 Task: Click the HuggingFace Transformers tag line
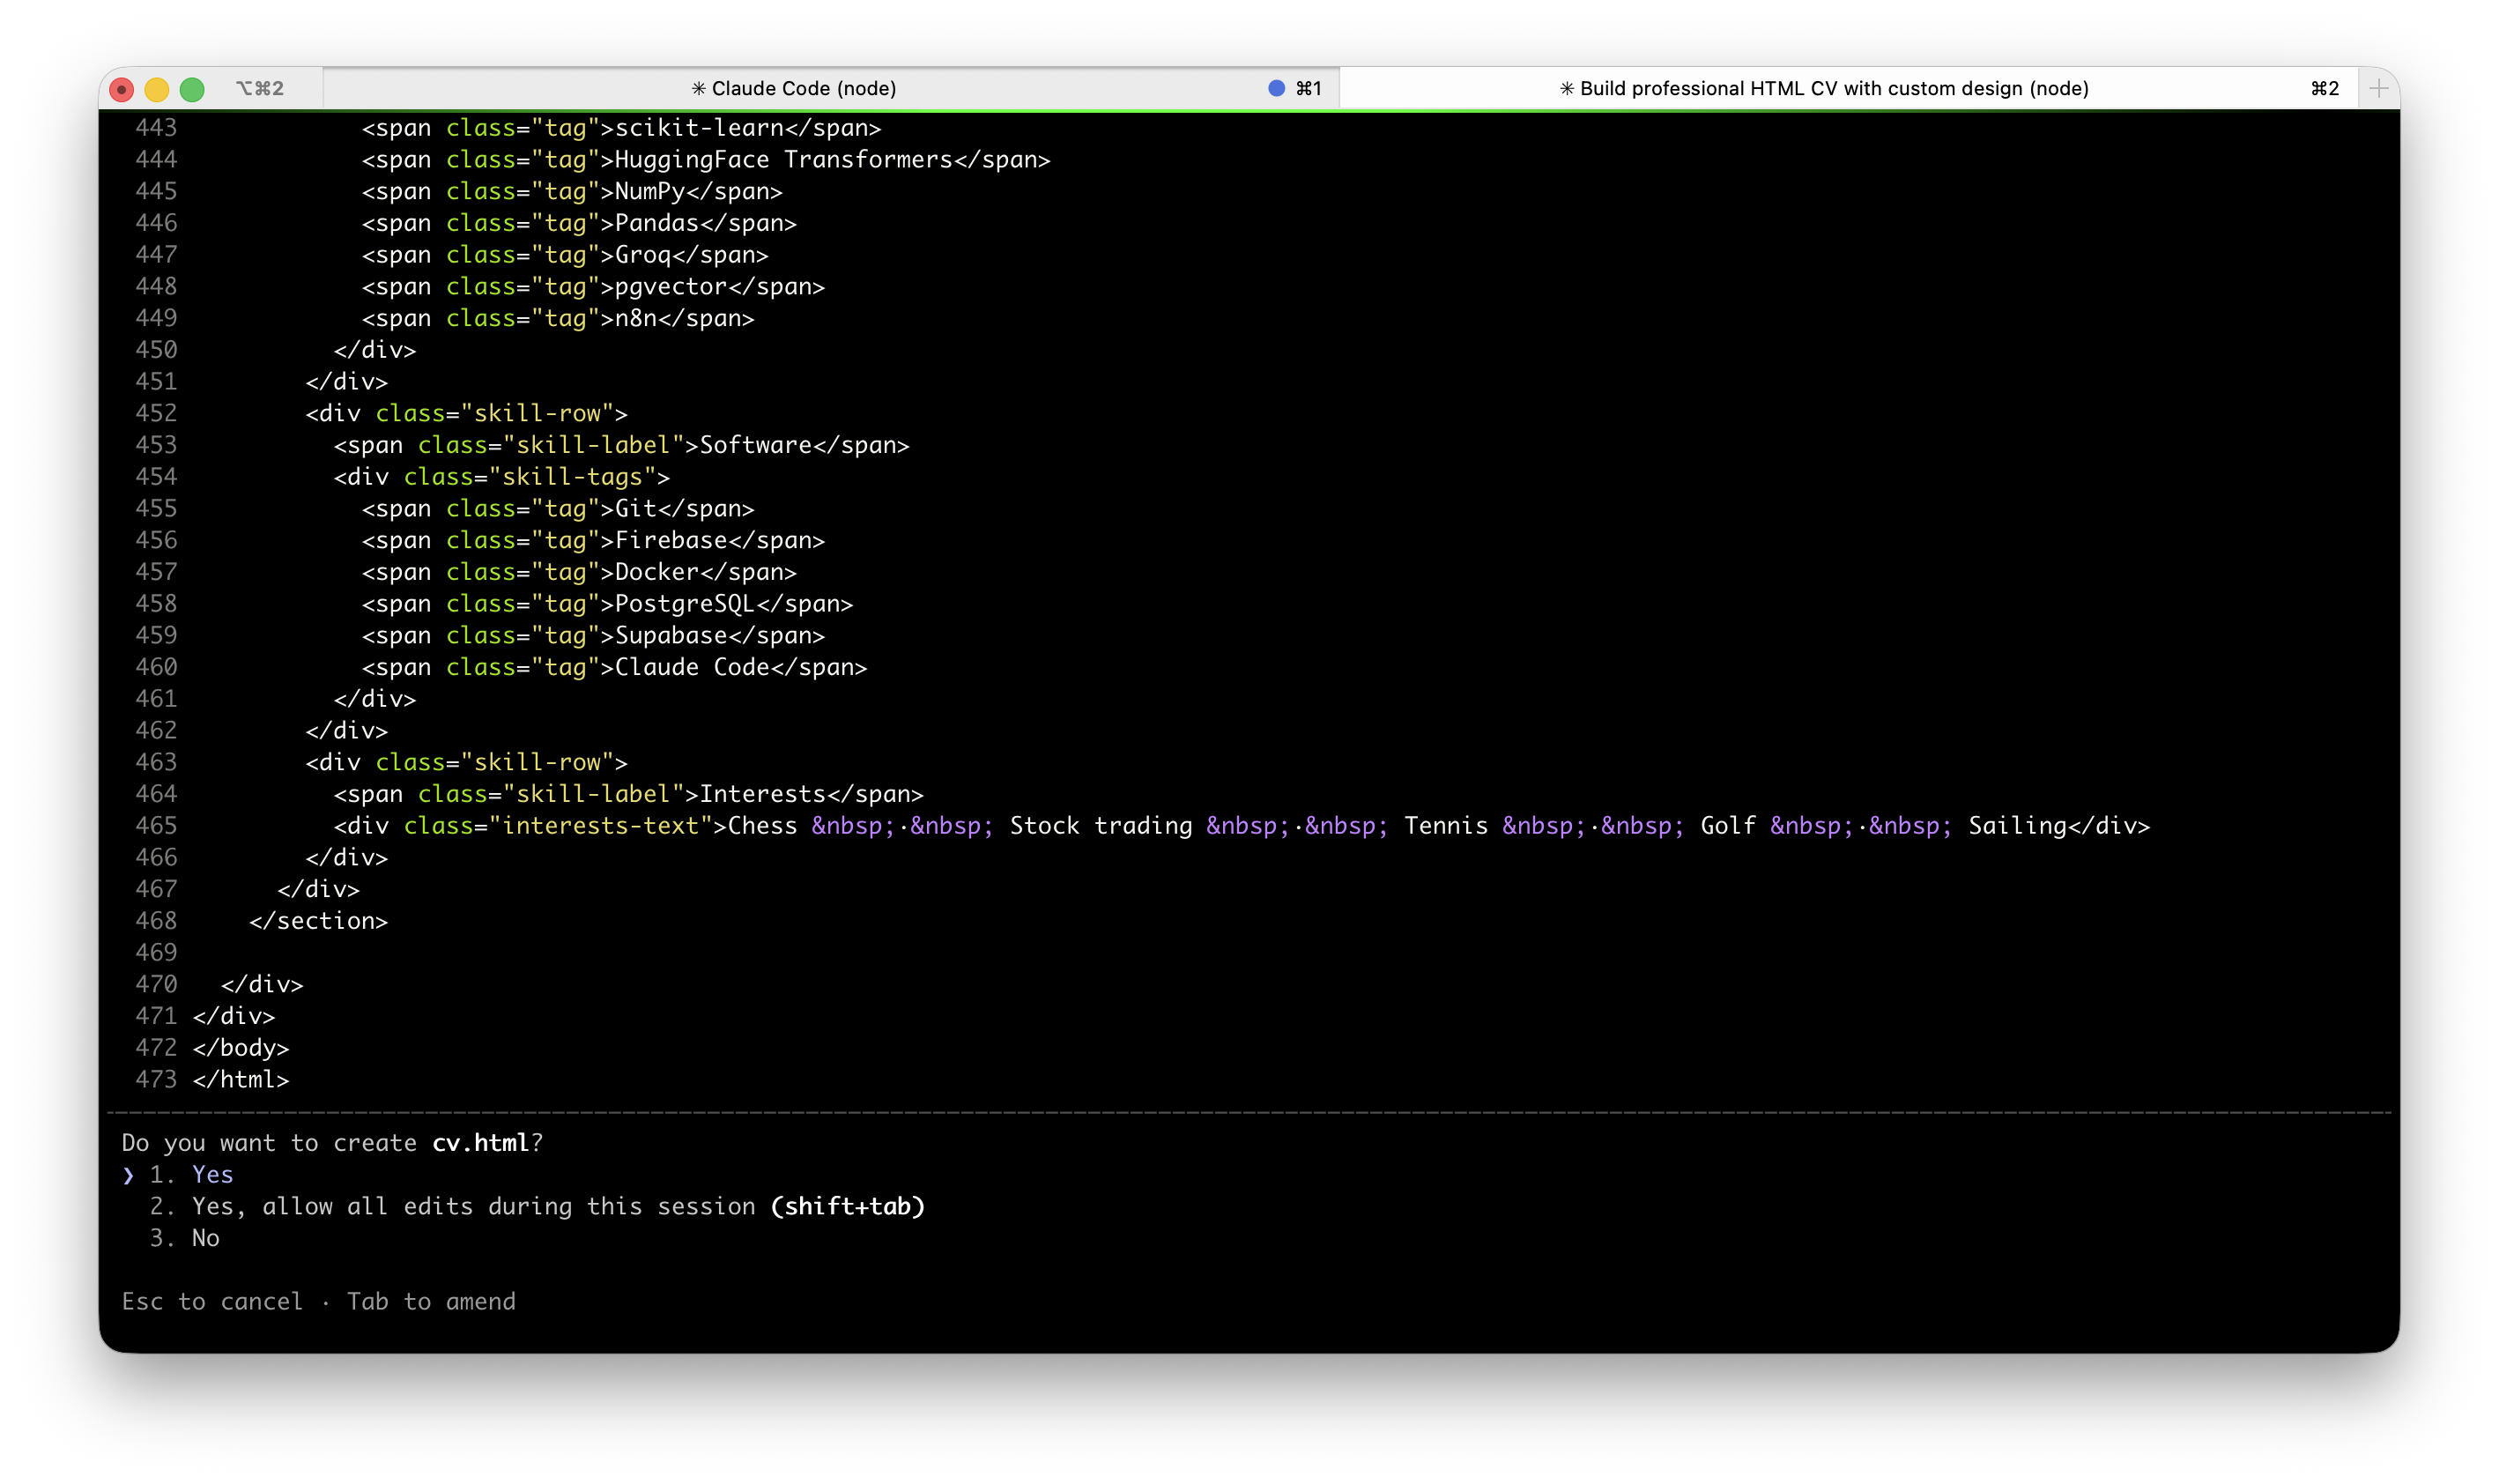coord(706,159)
